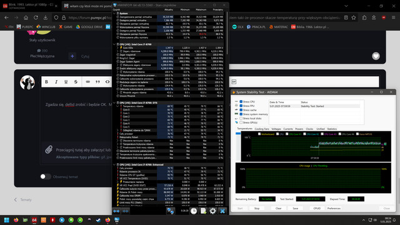Close HWiNFO sensors with the blue X icon
This screenshot has width=400, height=225.
222,211
